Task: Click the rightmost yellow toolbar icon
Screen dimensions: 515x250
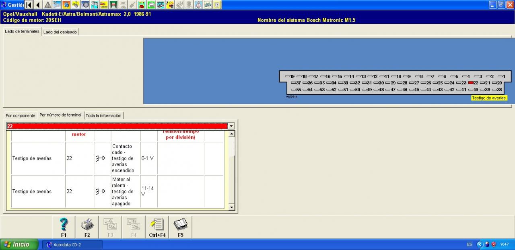Action: click(x=217, y=5)
